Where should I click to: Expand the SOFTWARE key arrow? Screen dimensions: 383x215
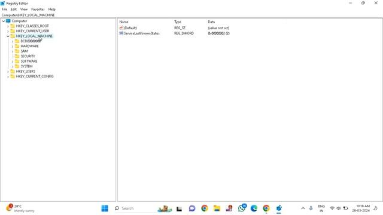tap(13, 62)
